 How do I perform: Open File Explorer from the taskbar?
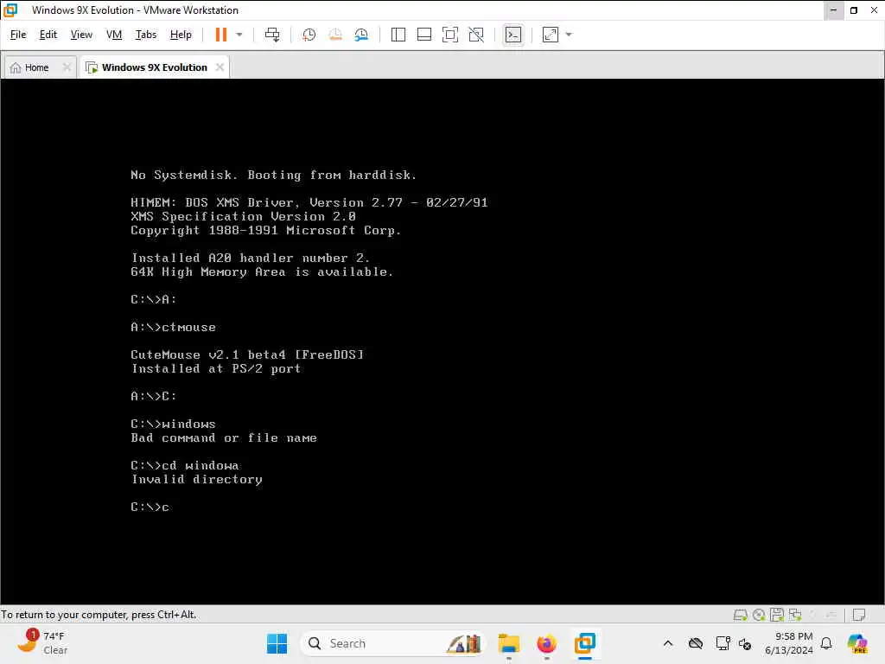point(508,643)
